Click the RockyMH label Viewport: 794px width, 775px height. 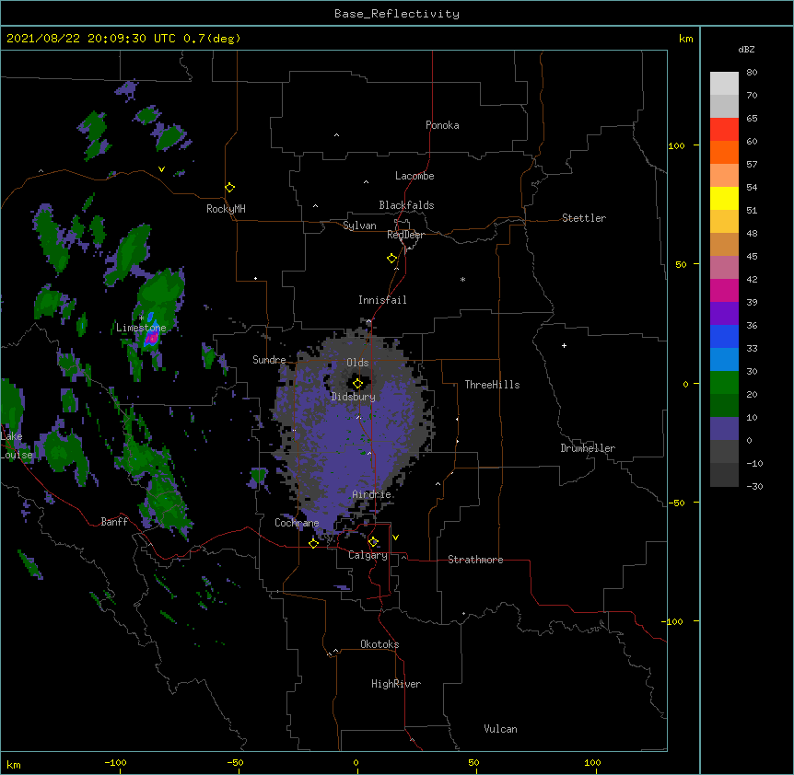click(x=226, y=209)
